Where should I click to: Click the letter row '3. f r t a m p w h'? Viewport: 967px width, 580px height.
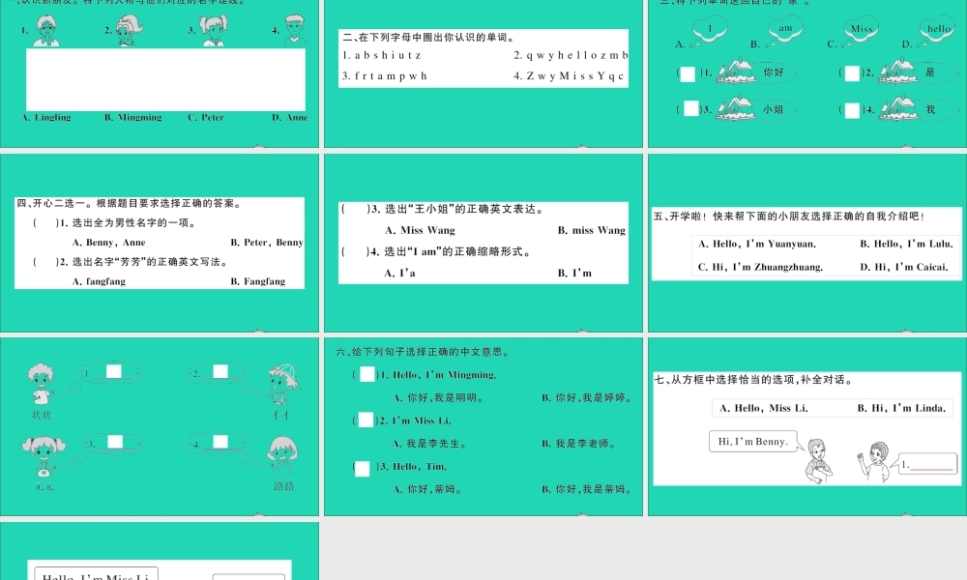point(385,75)
